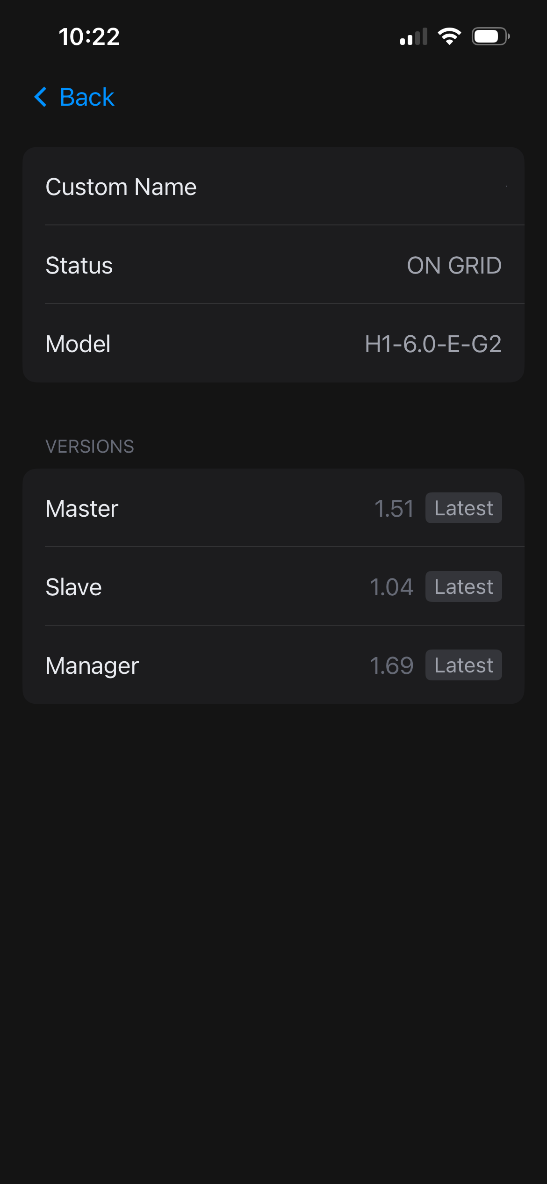Tap the 10:22 clock in status bar
The image size is (547, 1184).
click(89, 36)
